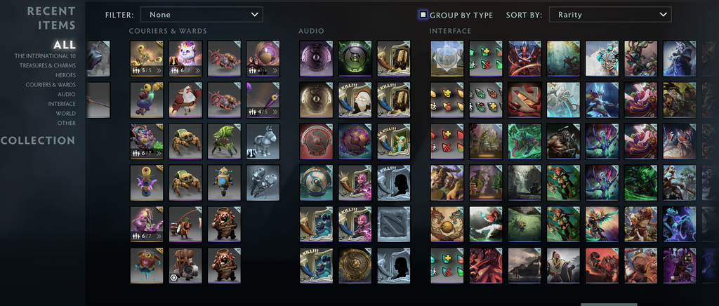The height and width of the screenshot is (306, 719).
Task: Select the pink-eared cat courier
Action: point(185,58)
